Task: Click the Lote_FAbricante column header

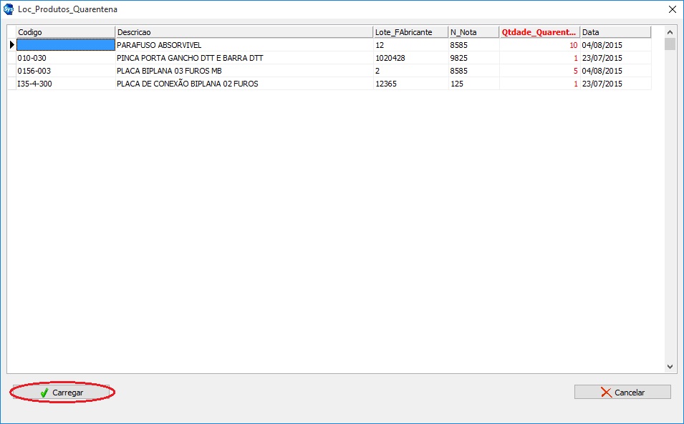Action: pos(410,32)
